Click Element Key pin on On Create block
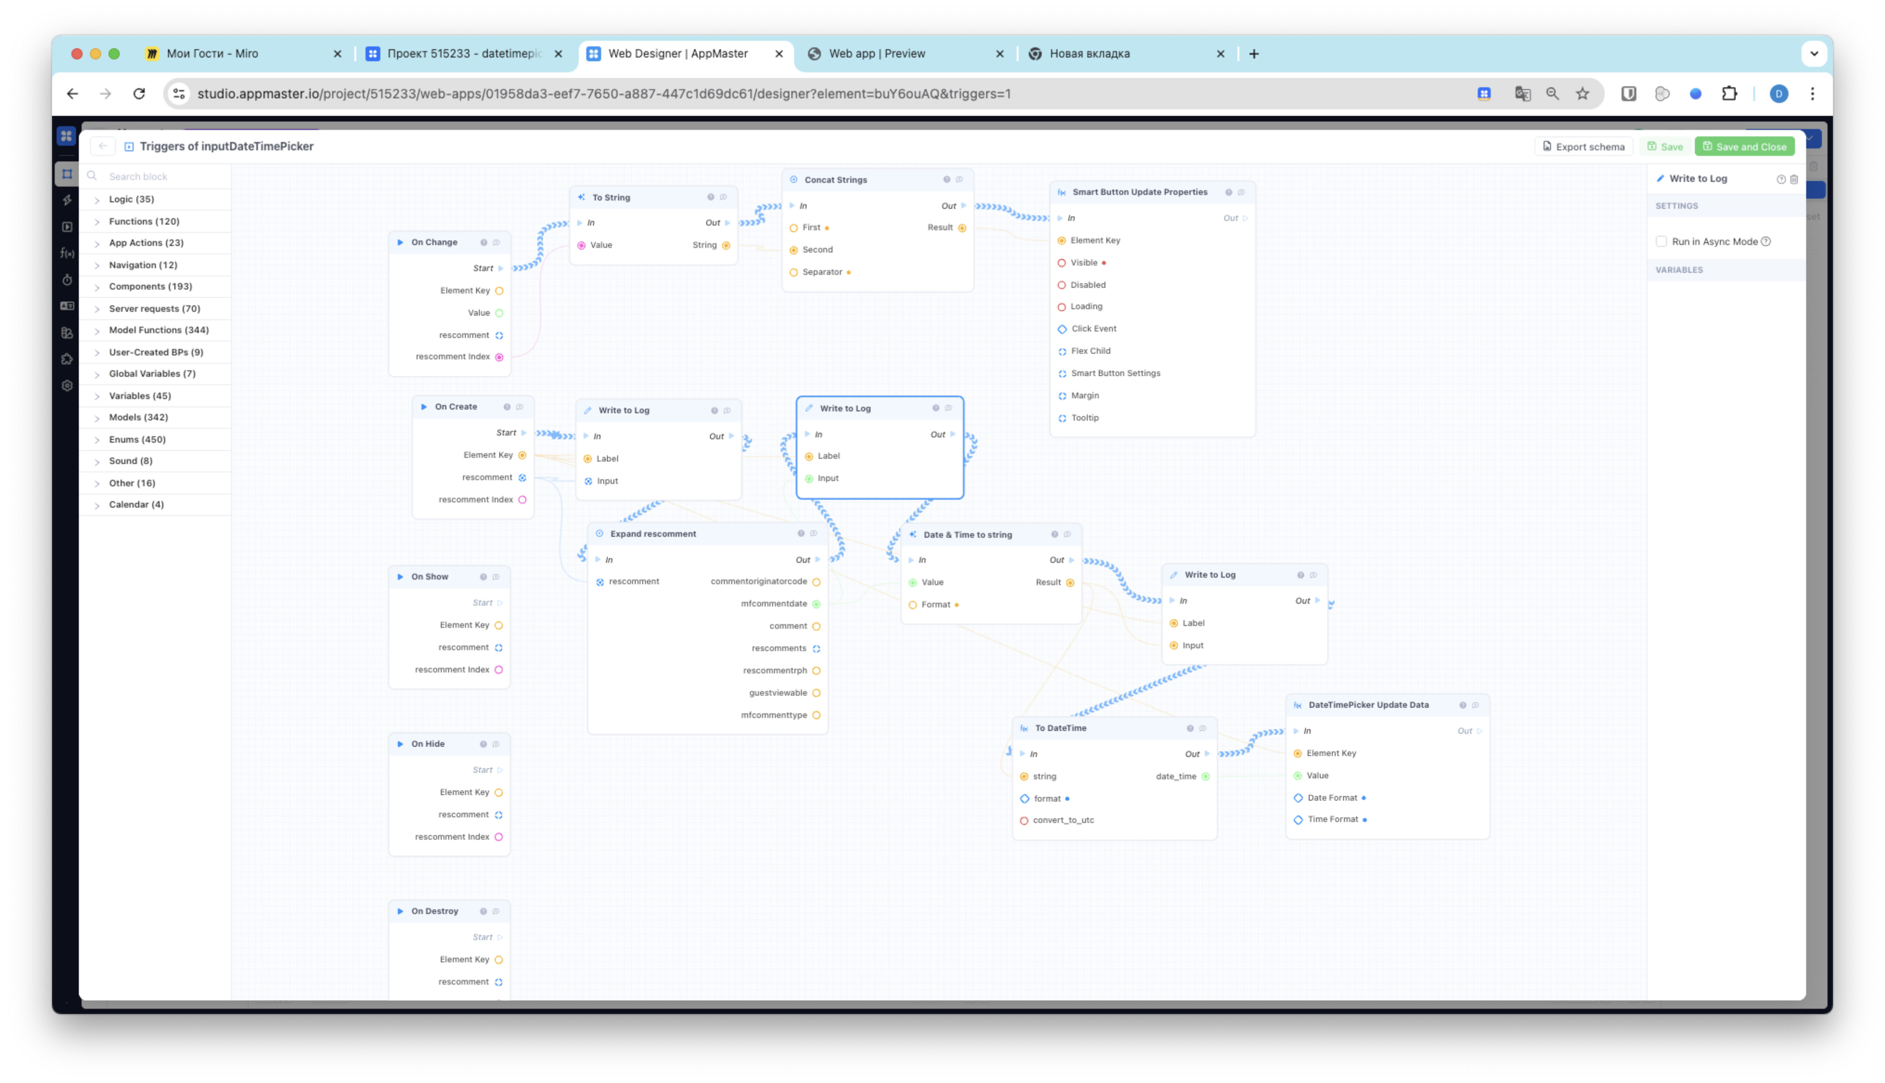Viewport: 1885px width, 1083px height. (523, 455)
